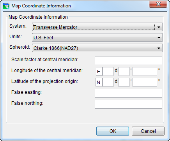Close the Map Coordinate Information dialog
Image resolution: width=170 pixels, height=141 pixels.
[x=158, y=4]
